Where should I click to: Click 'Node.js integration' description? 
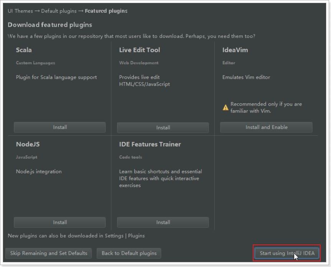[39, 172]
